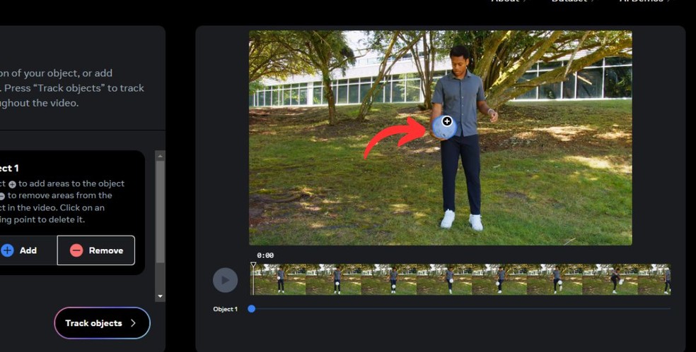Start tracking with Track objects button

[x=102, y=323]
